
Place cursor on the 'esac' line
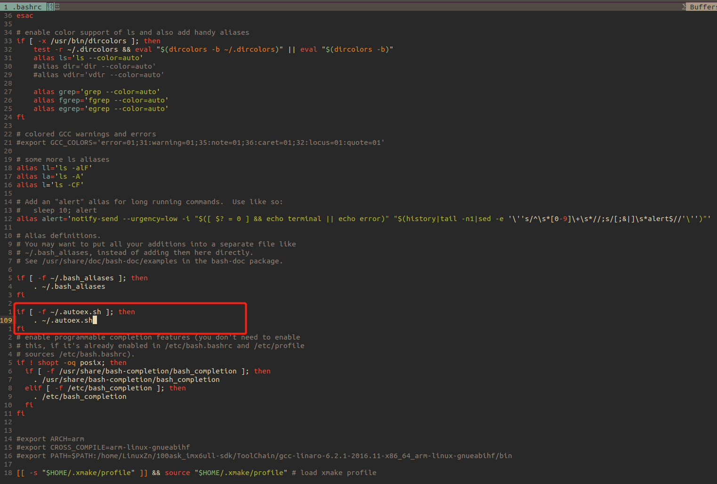coord(25,16)
